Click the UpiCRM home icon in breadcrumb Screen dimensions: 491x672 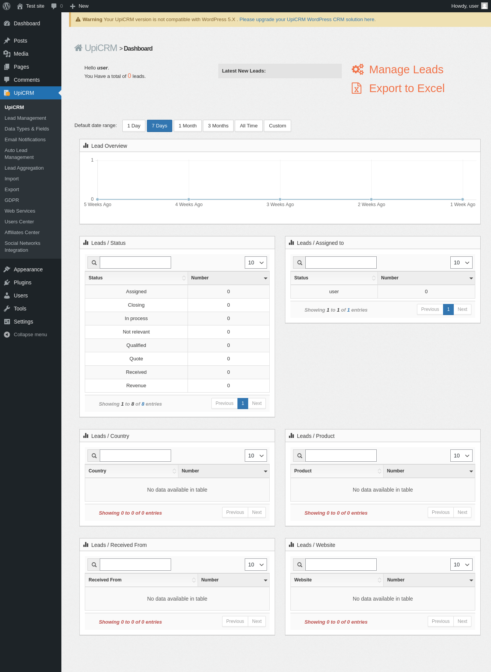[78, 48]
